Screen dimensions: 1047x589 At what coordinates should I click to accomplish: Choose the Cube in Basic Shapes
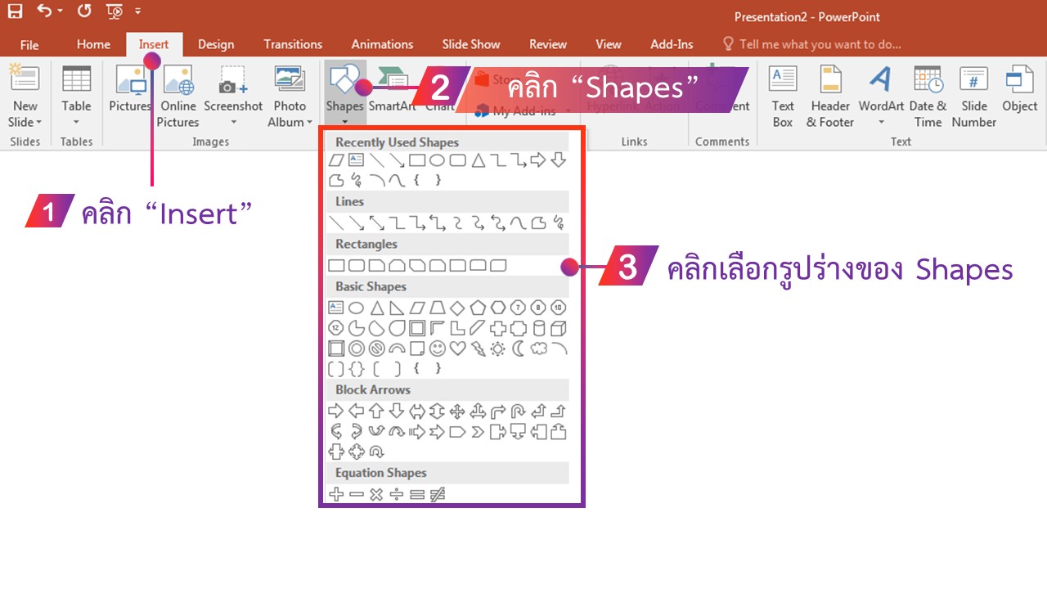pos(559,328)
